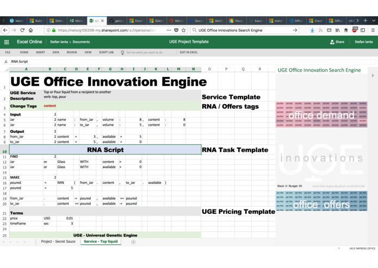The height and width of the screenshot is (268, 378).
Task: Click the browser forward arrow
Action: (14, 30)
